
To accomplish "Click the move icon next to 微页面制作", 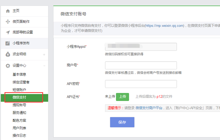I will point(8,22).
